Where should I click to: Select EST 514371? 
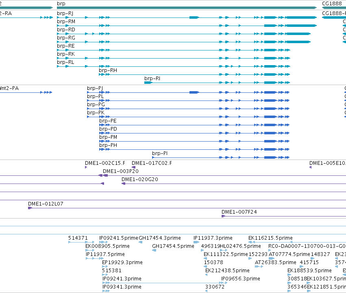(x=78, y=238)
